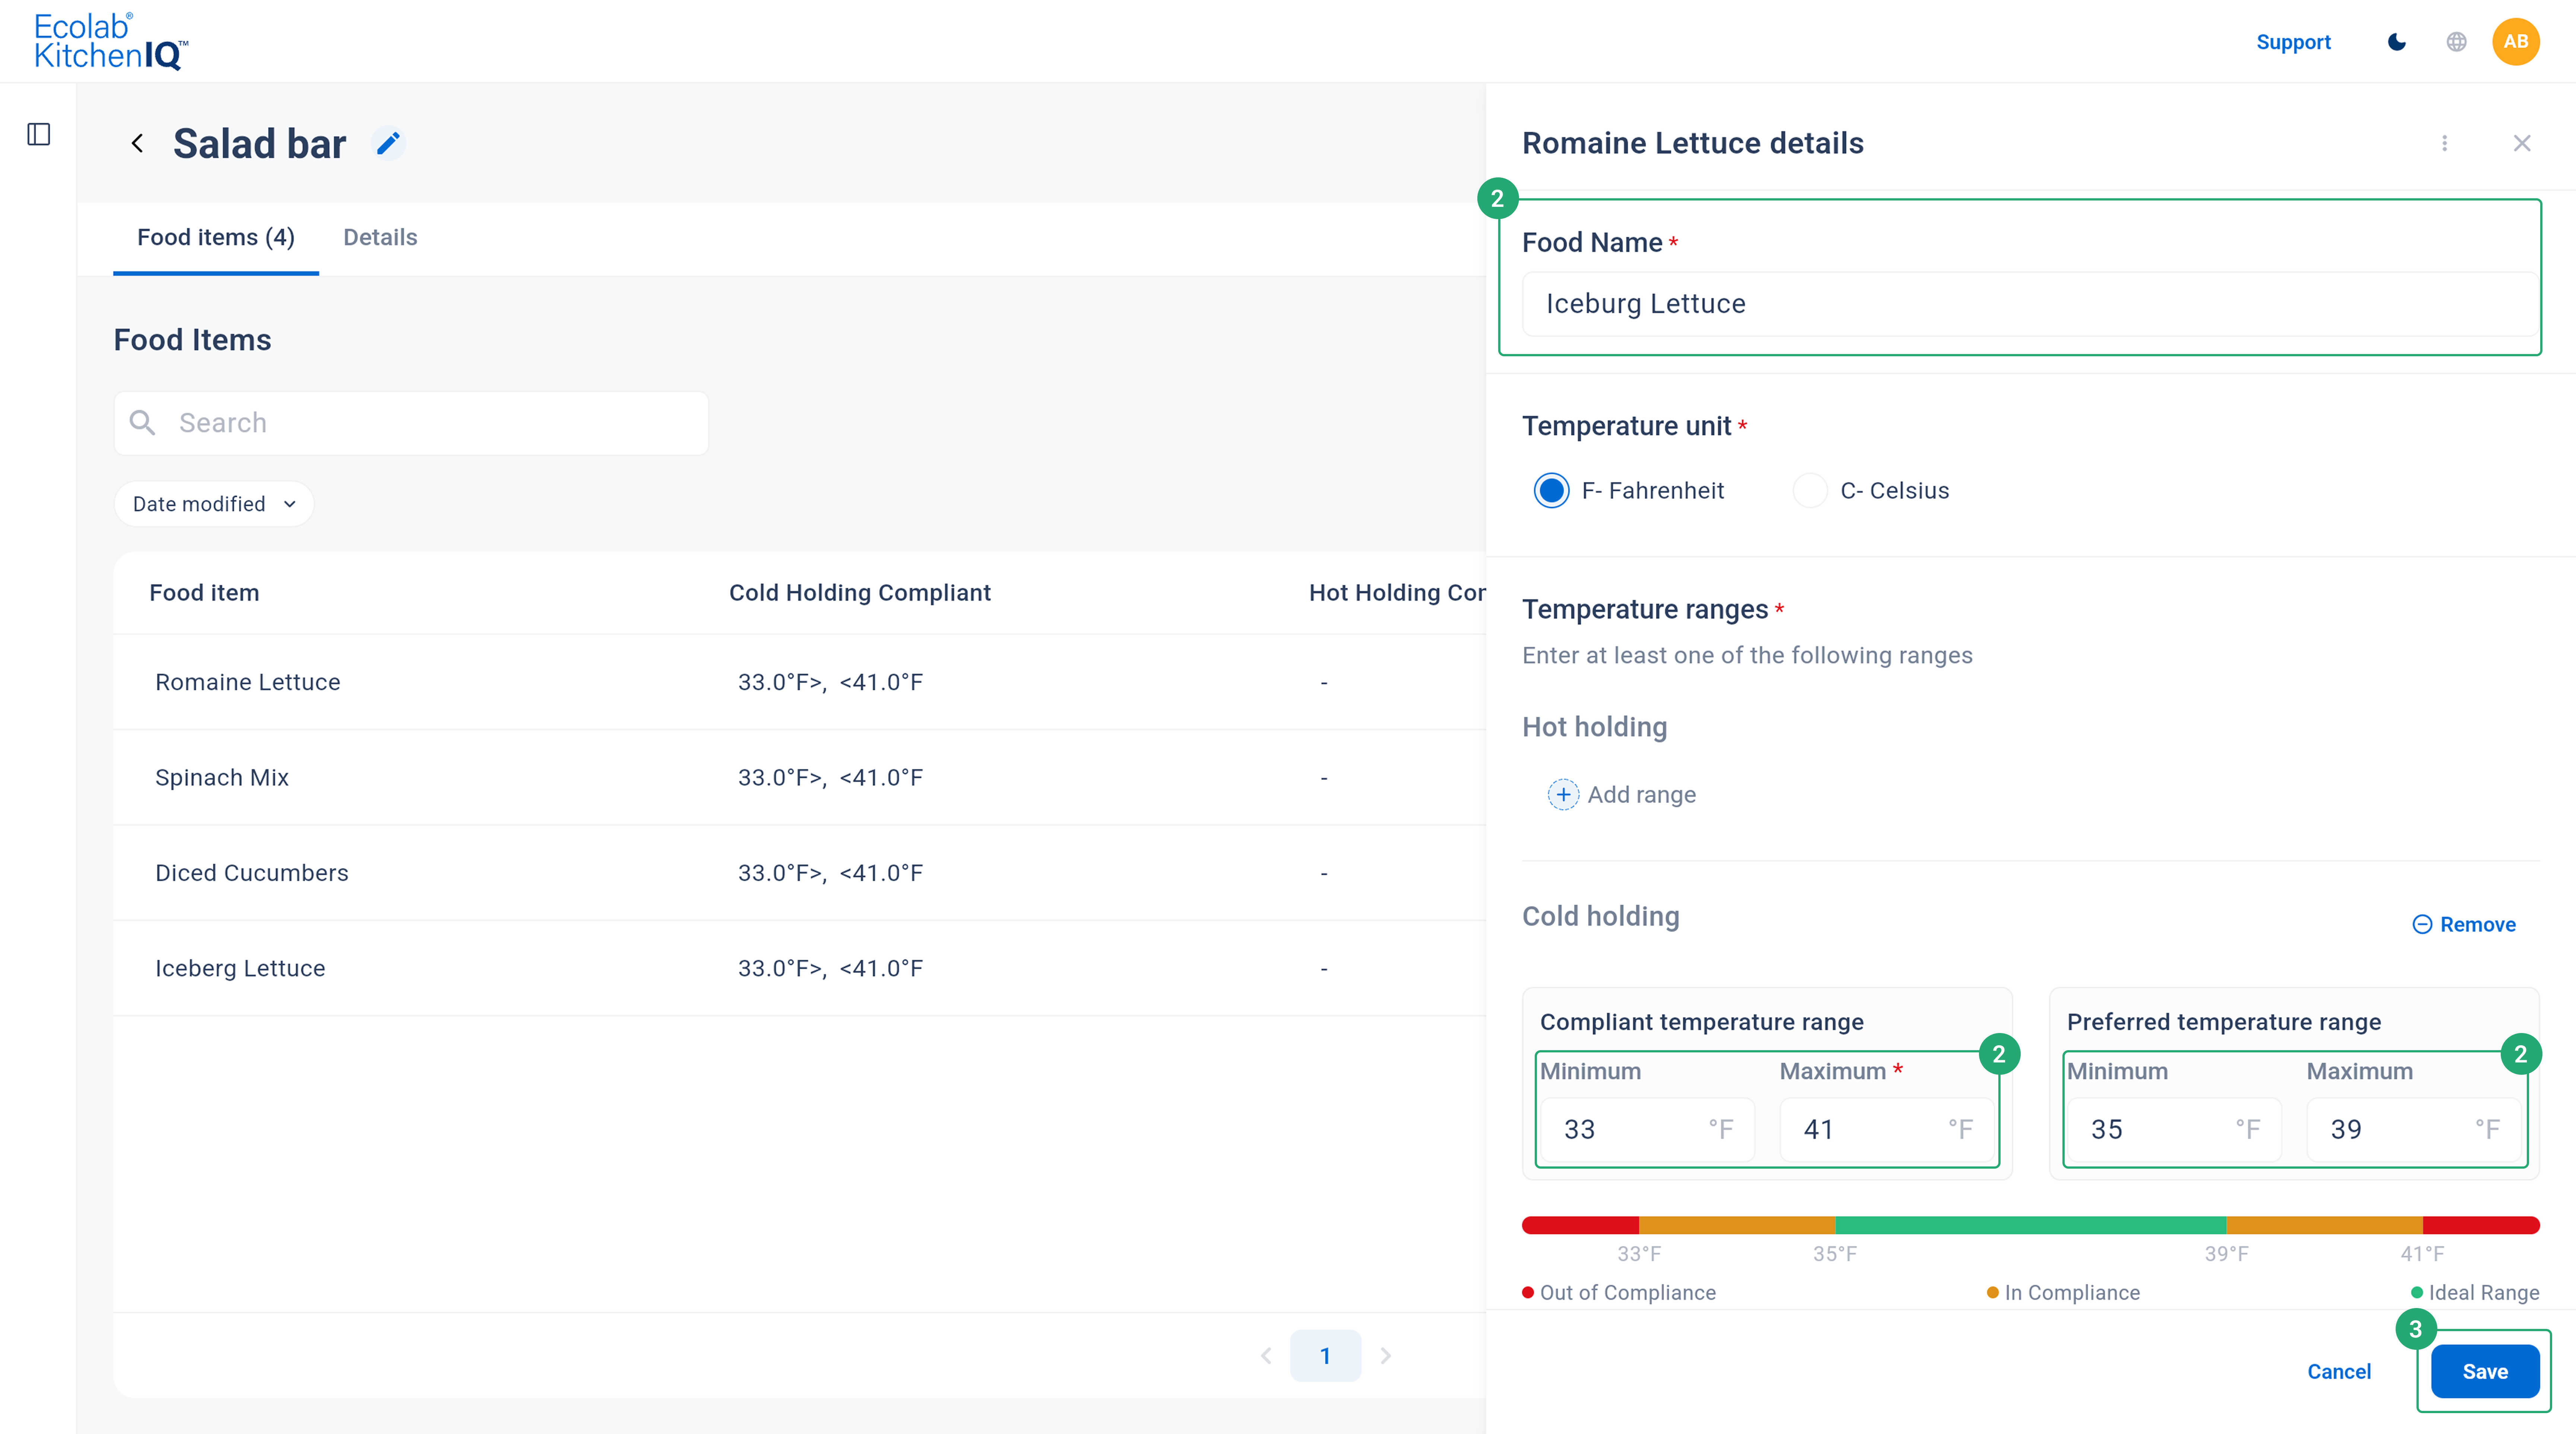Click the 35°F label under the range bar

[1835, 1254]
